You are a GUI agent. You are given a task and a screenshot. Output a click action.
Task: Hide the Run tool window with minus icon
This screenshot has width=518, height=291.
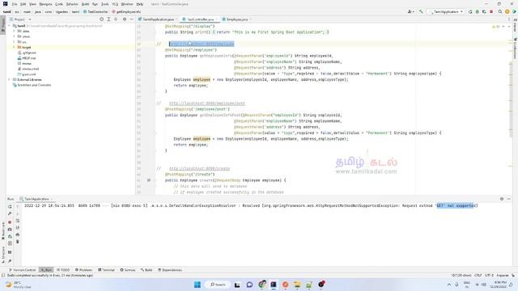click(x=509, y=199)
